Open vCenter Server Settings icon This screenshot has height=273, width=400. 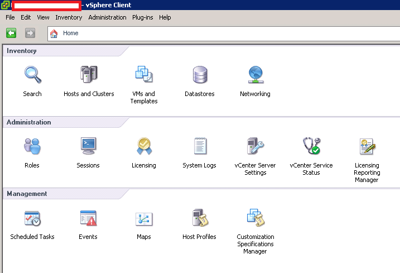click(256, 146)
